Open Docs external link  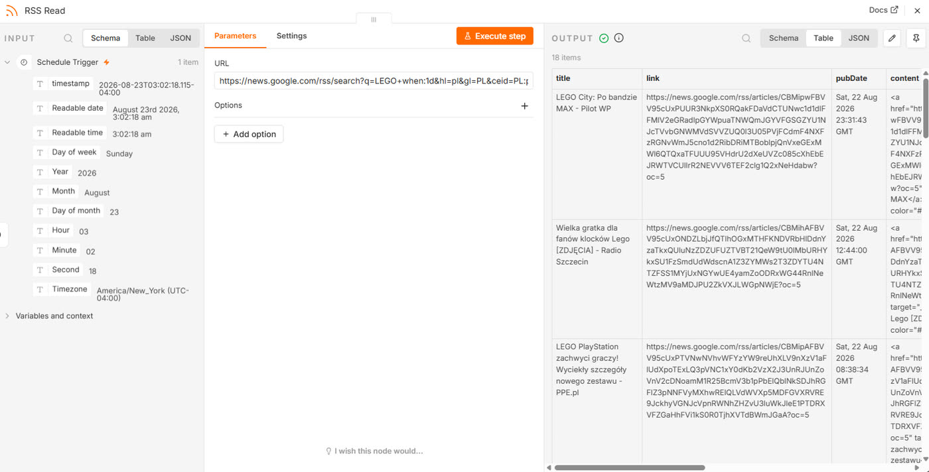click(883, 10)
